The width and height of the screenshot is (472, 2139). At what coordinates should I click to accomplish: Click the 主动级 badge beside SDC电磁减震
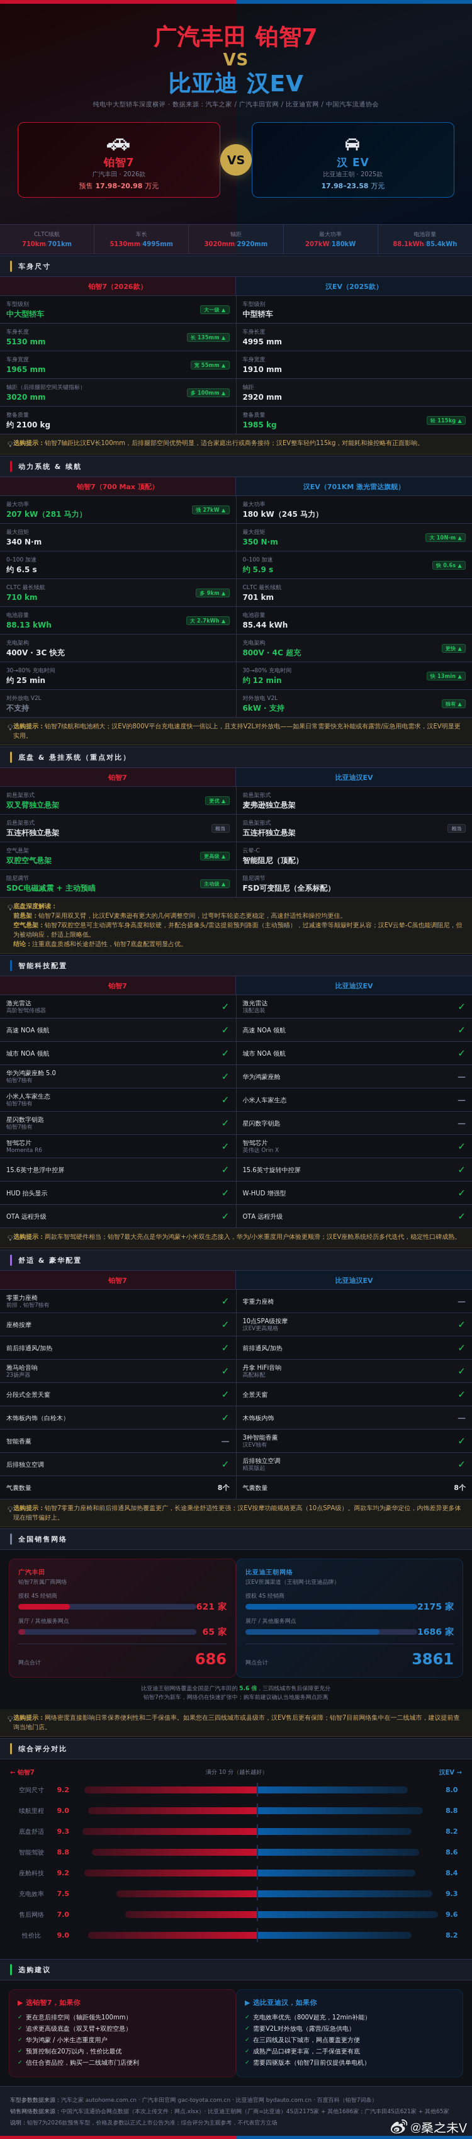click(x=215, y=884)
